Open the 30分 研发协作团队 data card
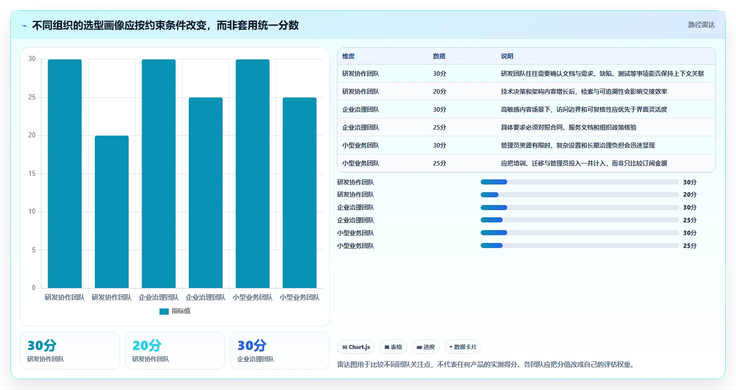This screenshot has width=736, height=390. pos(70,351)
